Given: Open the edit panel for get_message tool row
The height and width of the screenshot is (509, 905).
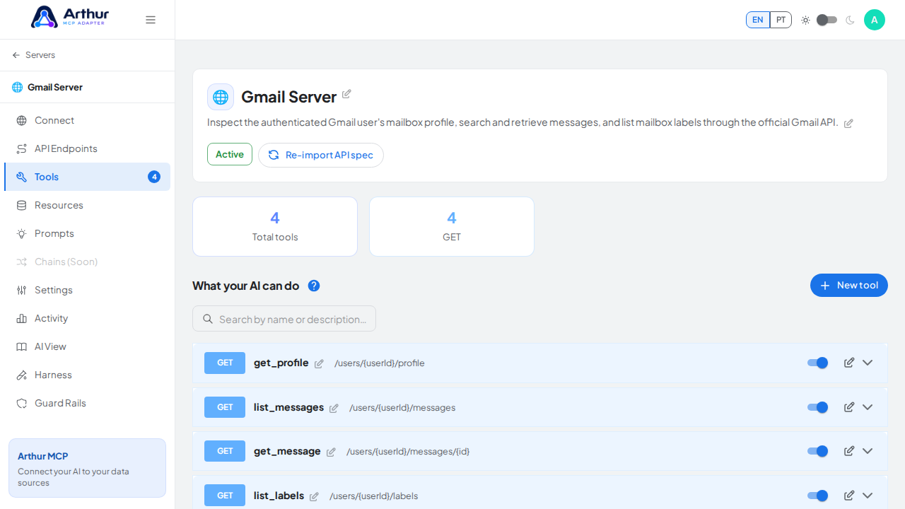Looking at the screenshot, I should [x=849, y=451].
